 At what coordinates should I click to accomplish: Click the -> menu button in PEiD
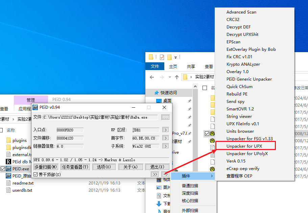point(166,174)
